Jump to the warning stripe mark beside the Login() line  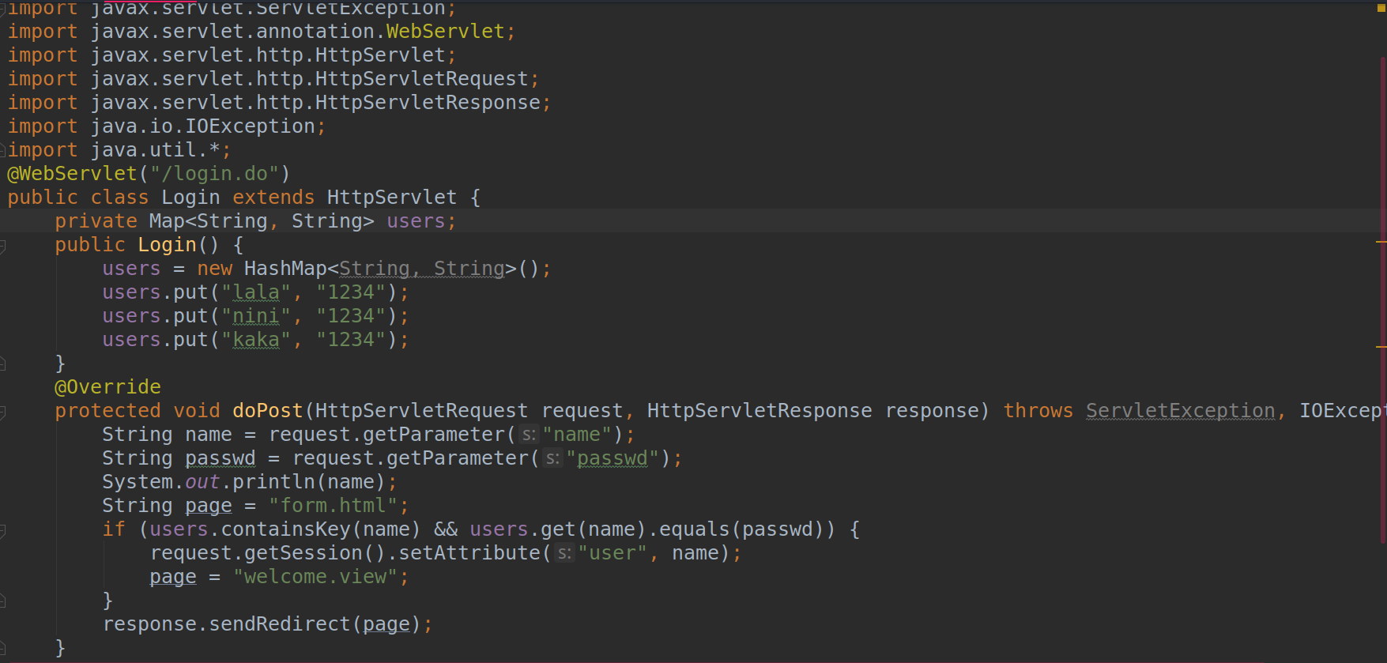1381,242
